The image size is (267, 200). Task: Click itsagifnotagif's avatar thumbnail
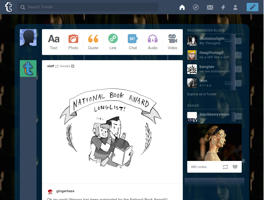[192, 55]
